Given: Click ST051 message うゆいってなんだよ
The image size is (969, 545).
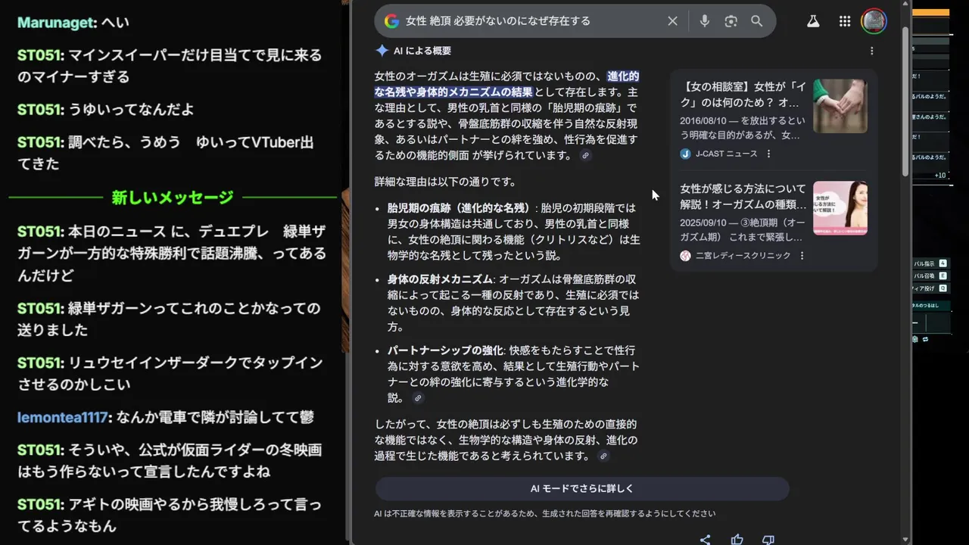Looking at the screenshot, I should [x=106, y=110].
